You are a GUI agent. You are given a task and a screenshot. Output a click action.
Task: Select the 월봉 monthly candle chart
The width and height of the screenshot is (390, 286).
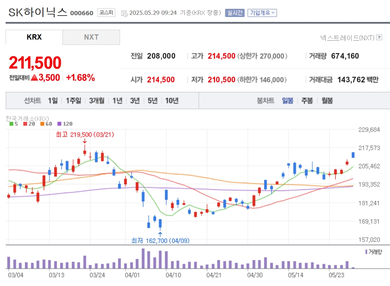[327, 101]
